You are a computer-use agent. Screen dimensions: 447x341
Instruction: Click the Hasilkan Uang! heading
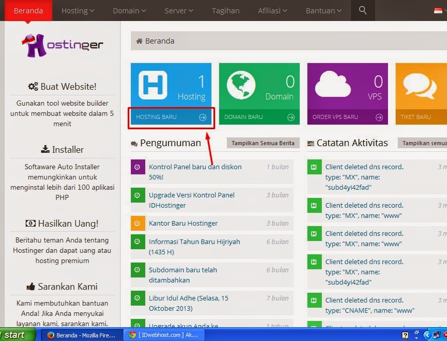point(68,224)
